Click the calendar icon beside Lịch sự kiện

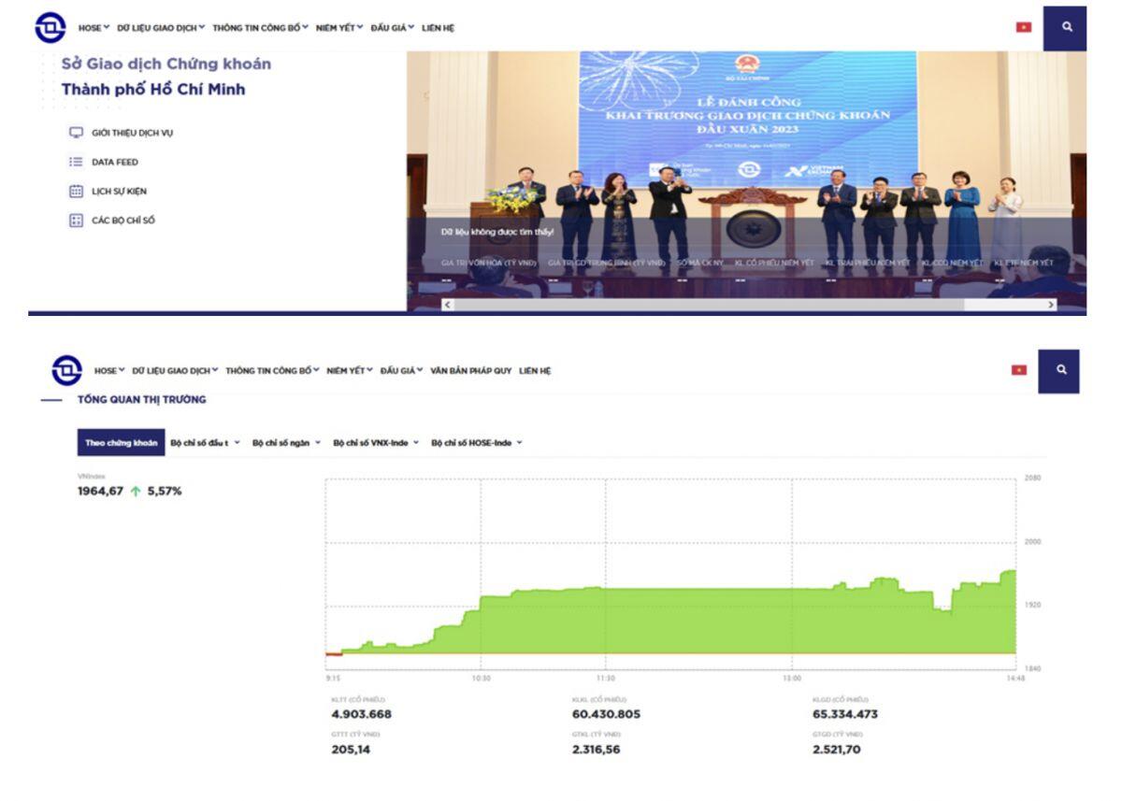point(77,192)
